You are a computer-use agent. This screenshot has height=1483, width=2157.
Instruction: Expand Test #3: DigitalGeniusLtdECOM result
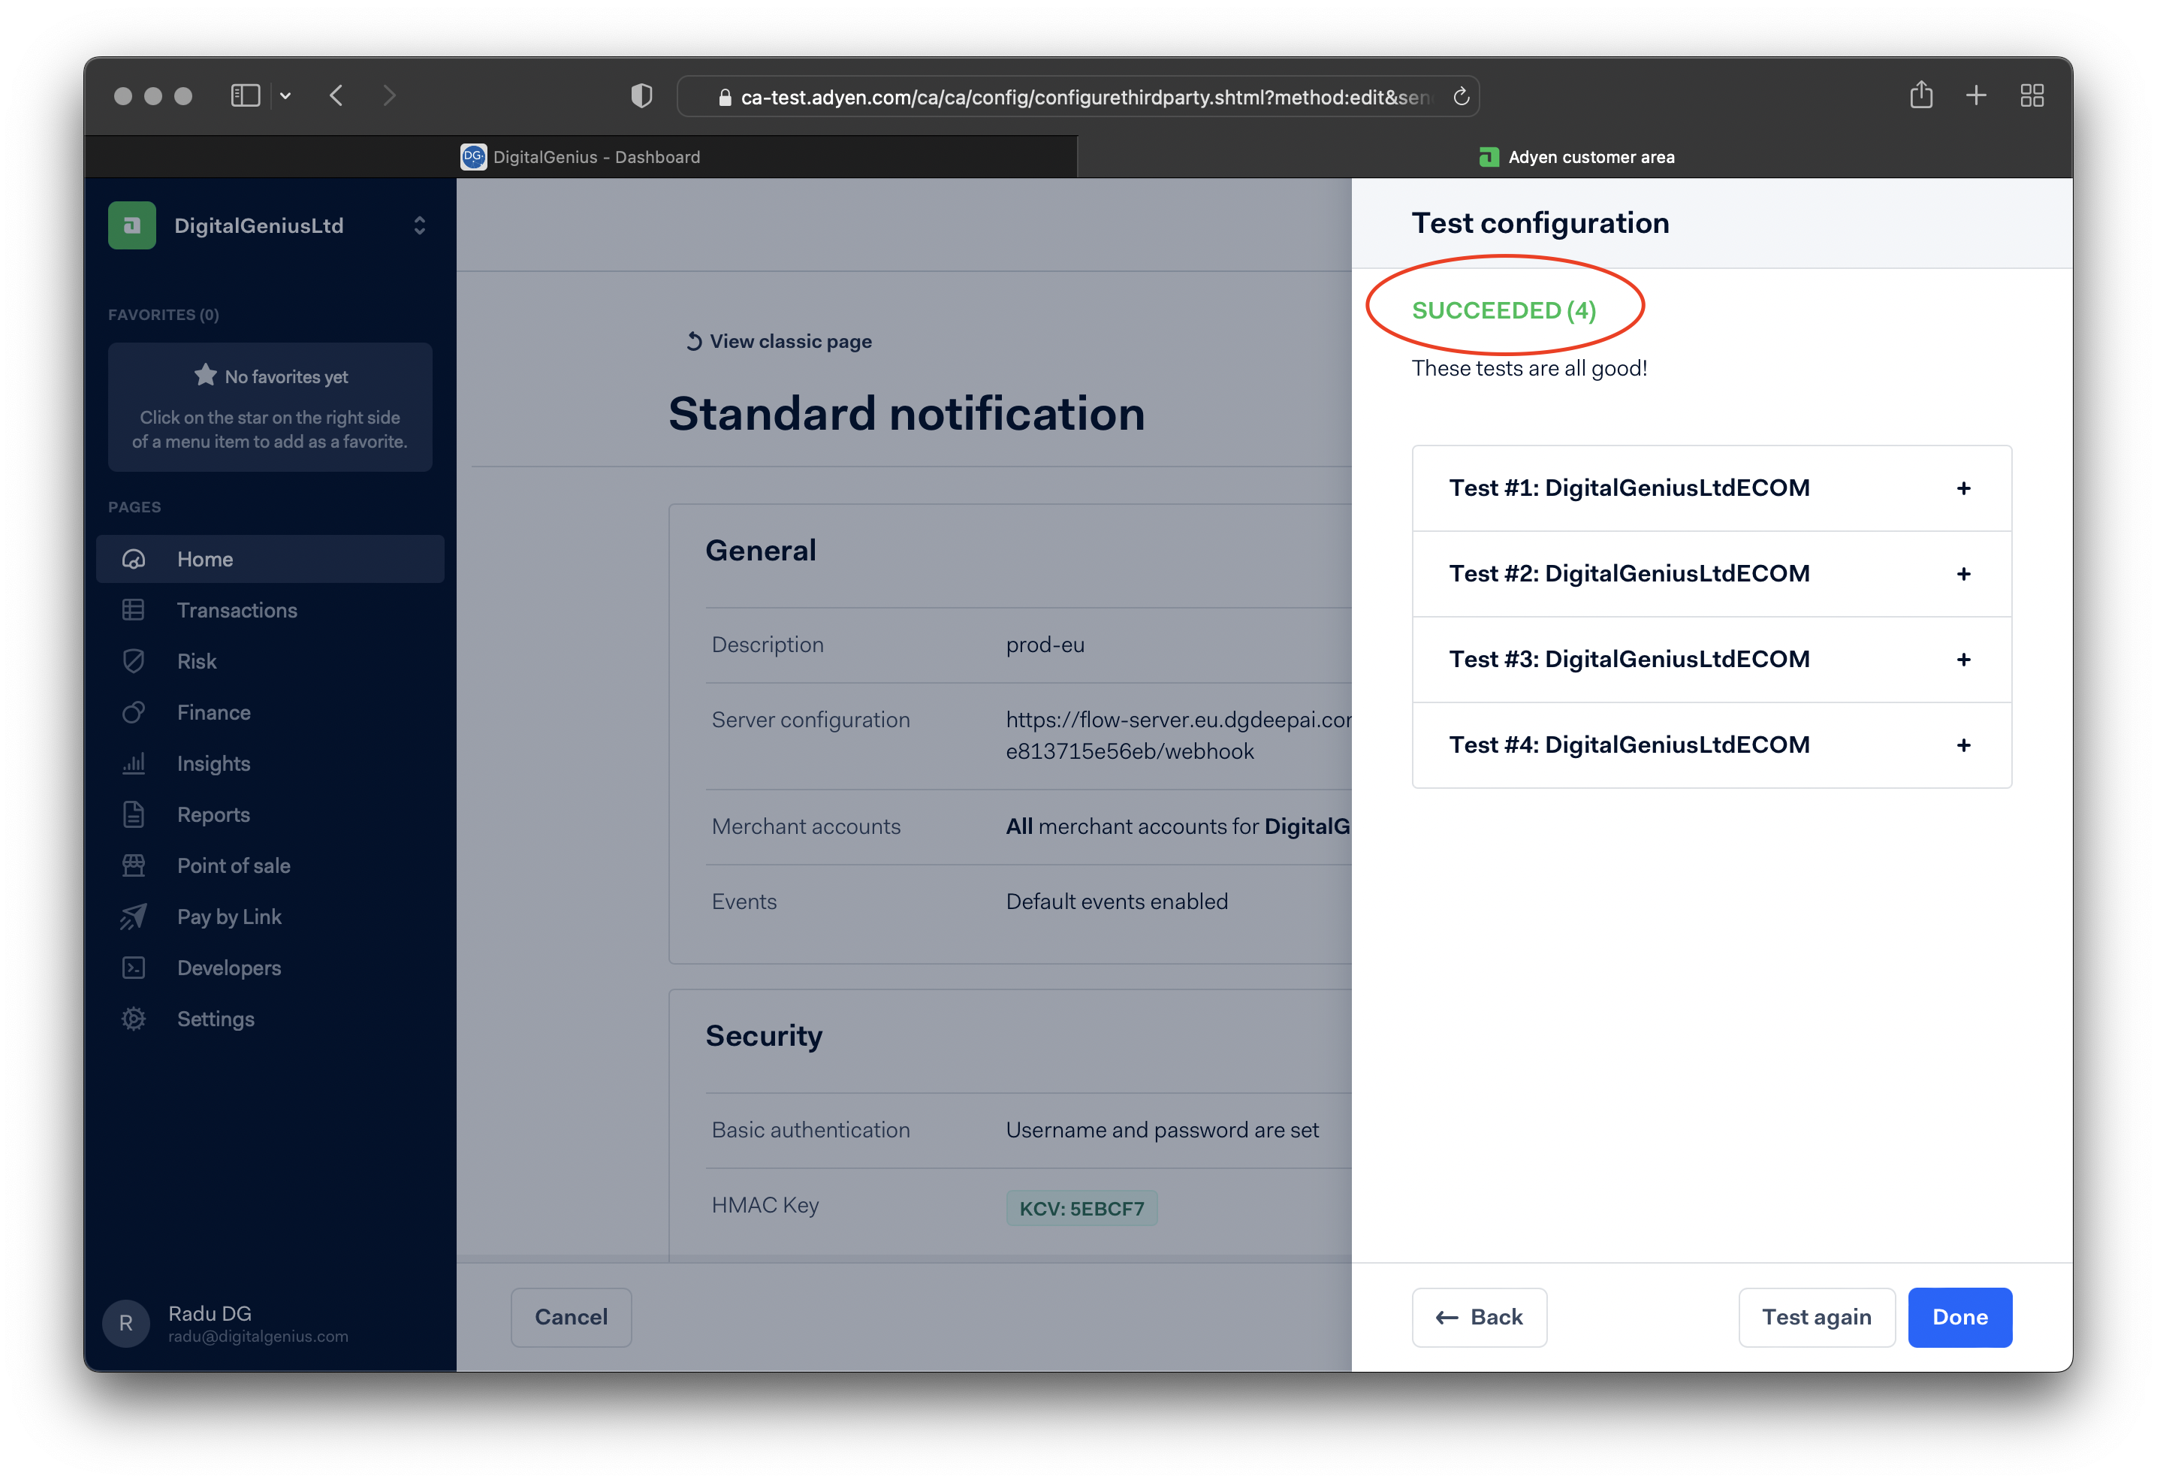tap(1965, 659)
